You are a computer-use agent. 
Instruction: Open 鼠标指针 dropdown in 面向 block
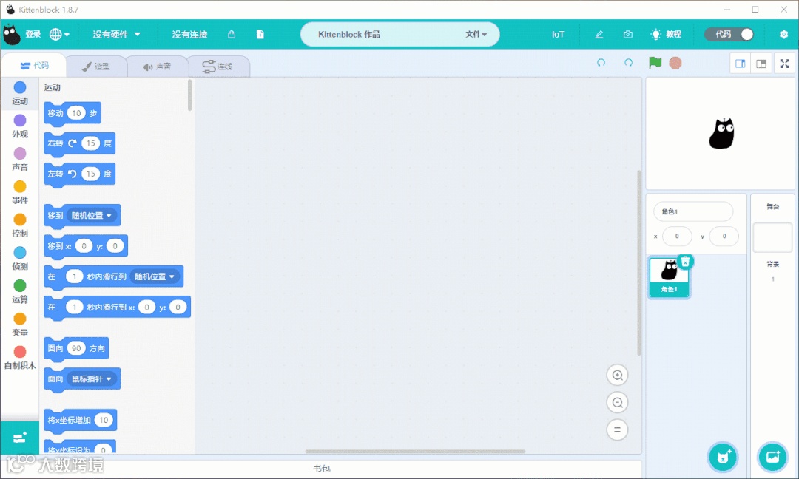click(x=92, y=378)
